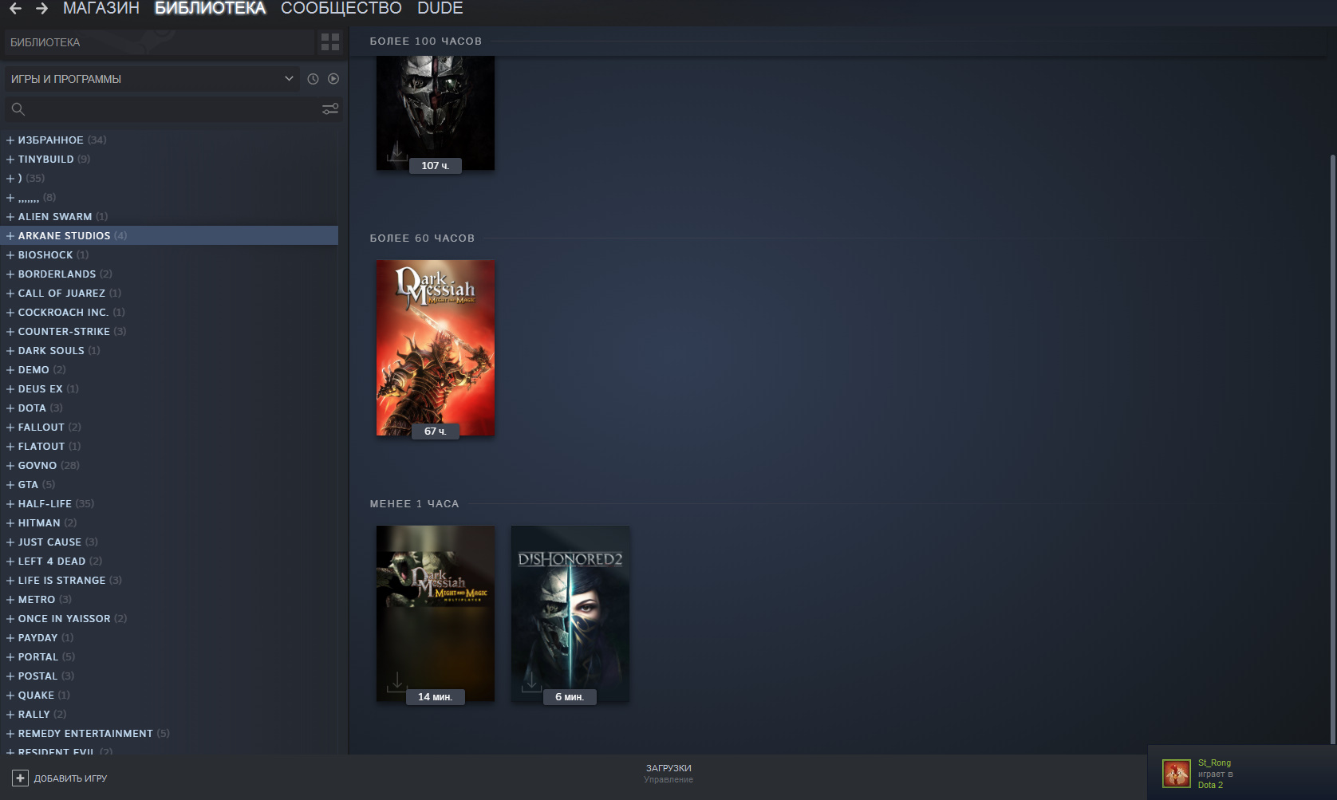The image size is (1337, 800).
Task: Open St_Rong friend name
Action: pyautogui.click(x=1214, y=763)
